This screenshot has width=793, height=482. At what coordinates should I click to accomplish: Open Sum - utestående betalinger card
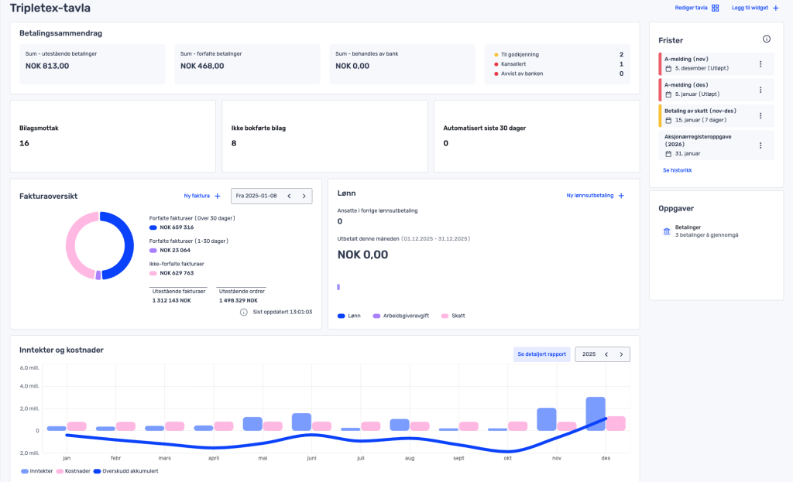(x=92, y=64)
